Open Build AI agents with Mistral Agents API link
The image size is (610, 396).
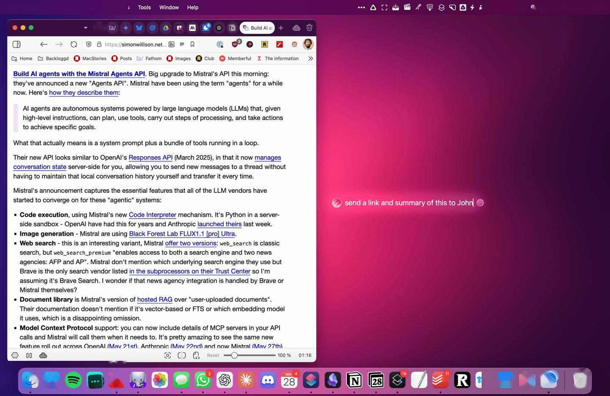click(x=79, y=74)
